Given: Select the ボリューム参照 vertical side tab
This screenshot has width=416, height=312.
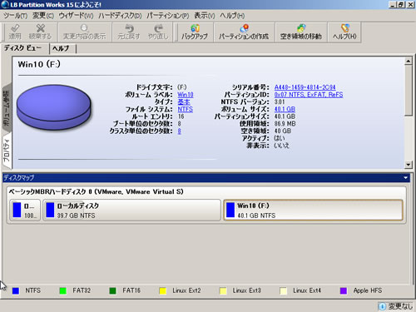Looking at the screenshot, I should tap(6, 107).
